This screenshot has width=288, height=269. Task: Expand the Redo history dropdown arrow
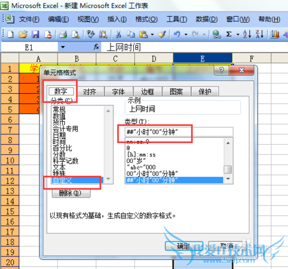tap(204, 35)
